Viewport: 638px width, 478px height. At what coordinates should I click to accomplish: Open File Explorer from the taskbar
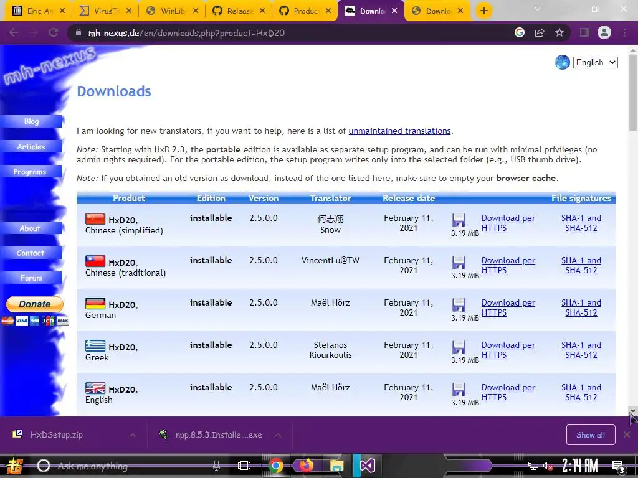(336, 466)
